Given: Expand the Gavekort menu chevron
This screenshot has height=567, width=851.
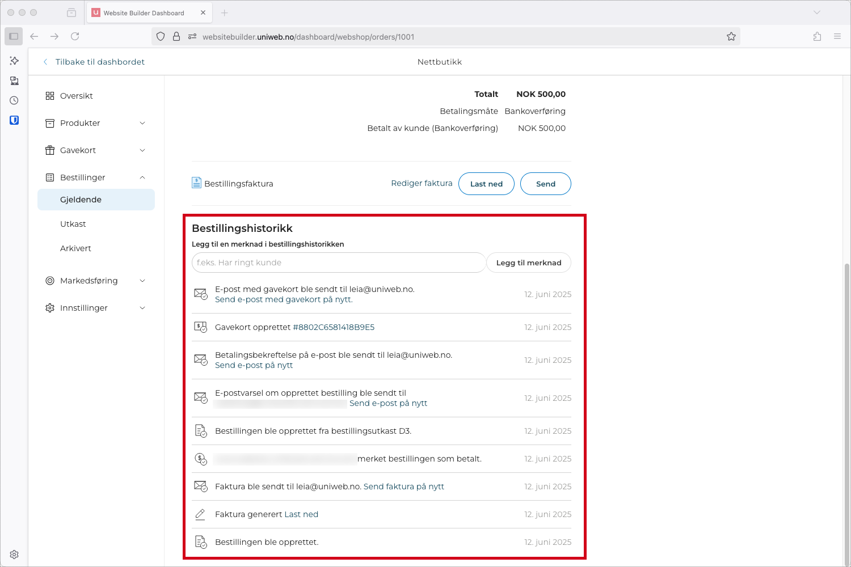Looking at the screenshot, I should 142,150.
